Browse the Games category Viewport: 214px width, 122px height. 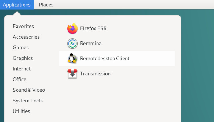(x=21, y=48)
